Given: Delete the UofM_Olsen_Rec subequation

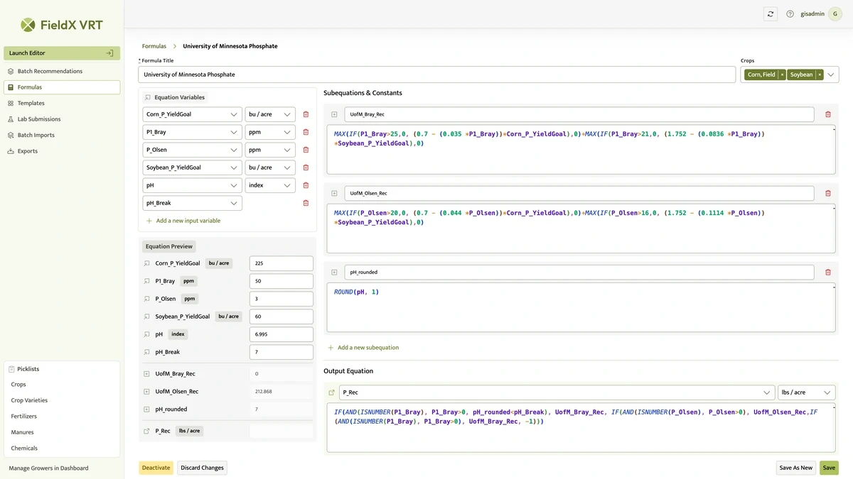Looking at the screenshot, I should click(x=827, y=193).
